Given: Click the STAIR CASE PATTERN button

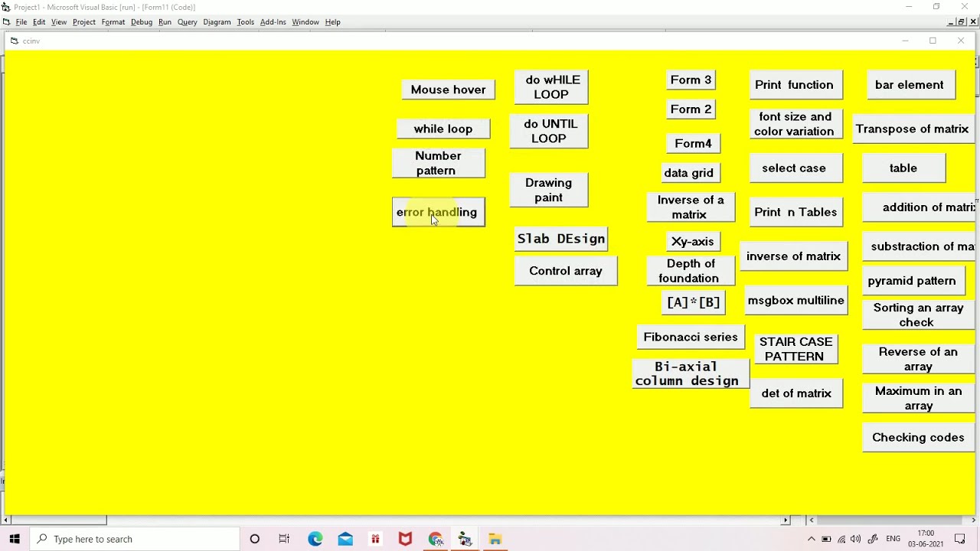Looking at the screenshot, I should (795, 349).
